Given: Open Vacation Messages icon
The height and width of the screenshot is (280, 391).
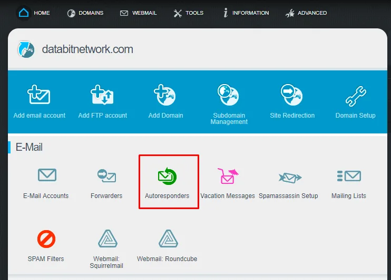Looking at the screenshot, I should click(x=228, y=176).
